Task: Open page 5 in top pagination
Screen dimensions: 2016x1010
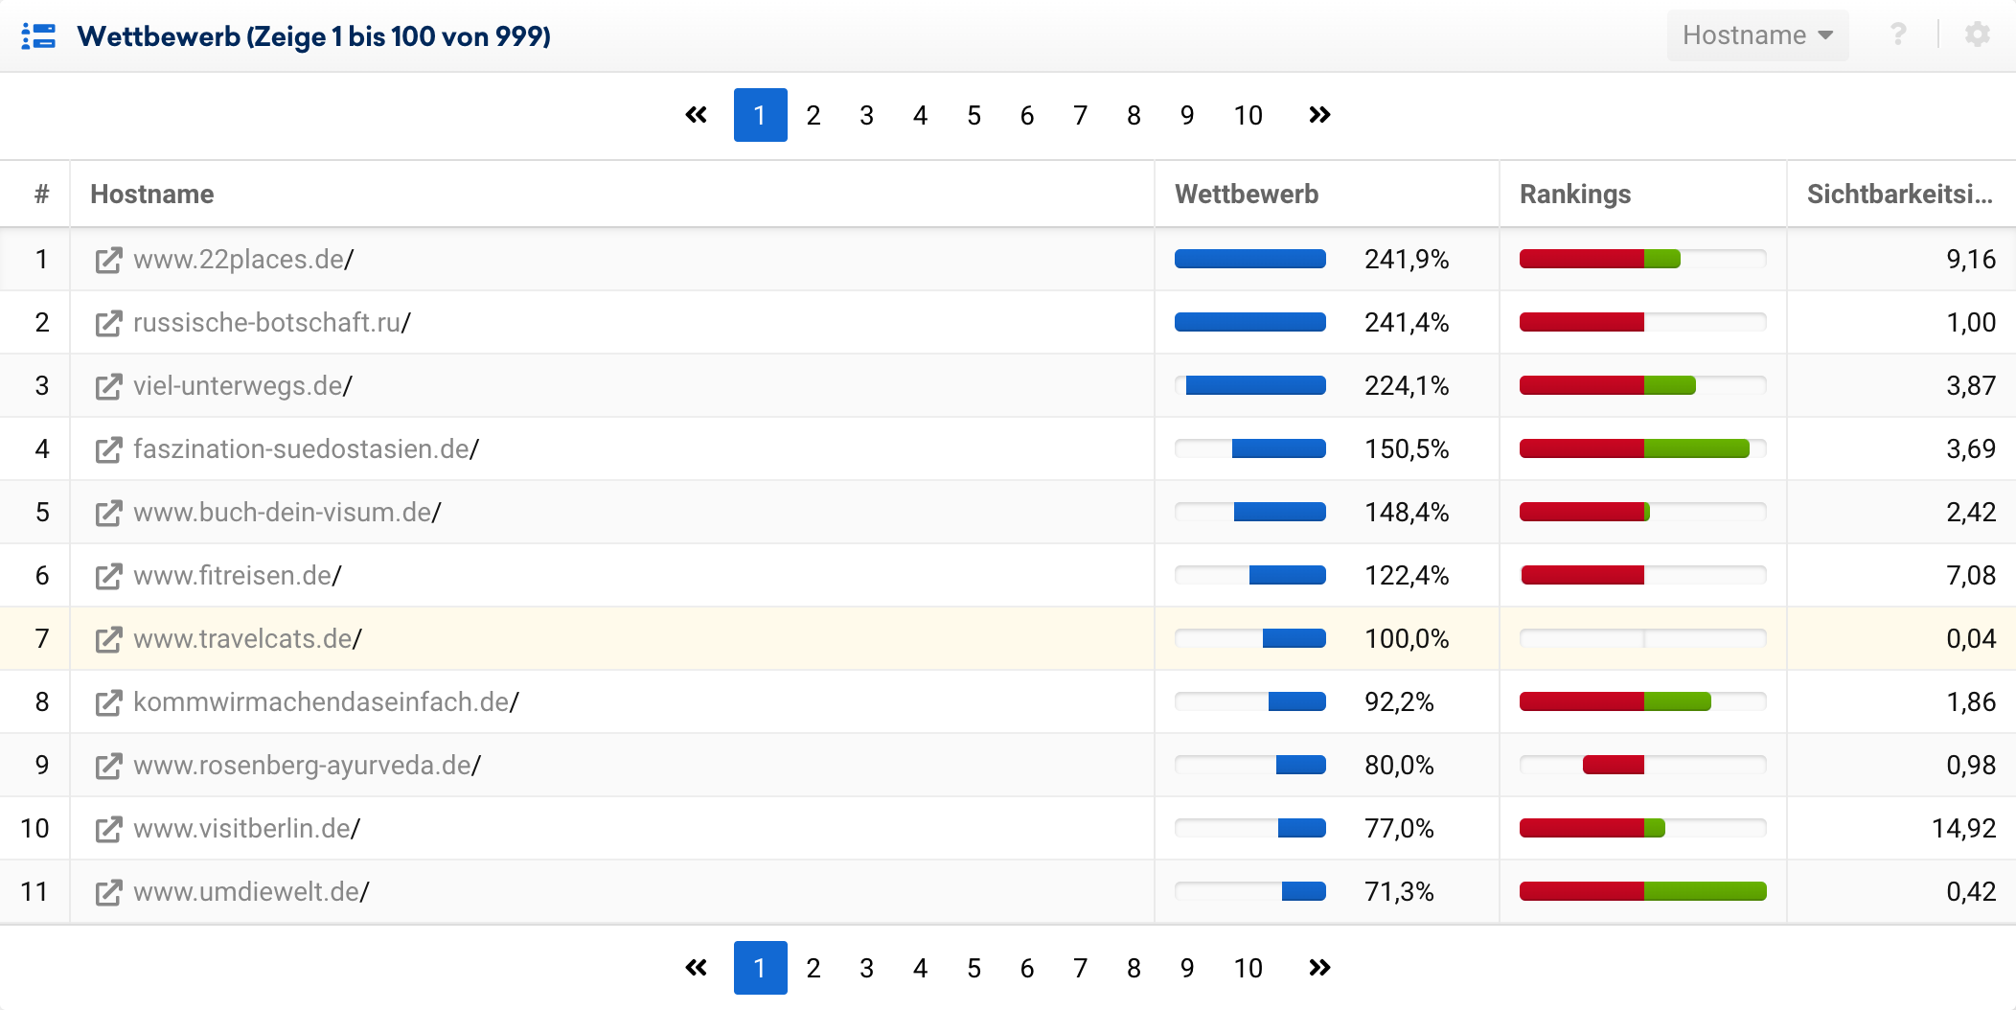Action: pyautogui.click(x=974, y=115)
